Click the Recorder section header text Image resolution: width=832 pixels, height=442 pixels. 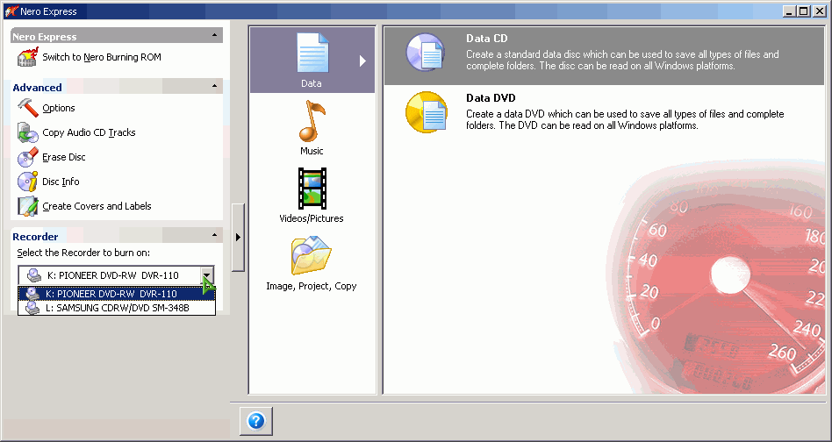coord(36,237)
